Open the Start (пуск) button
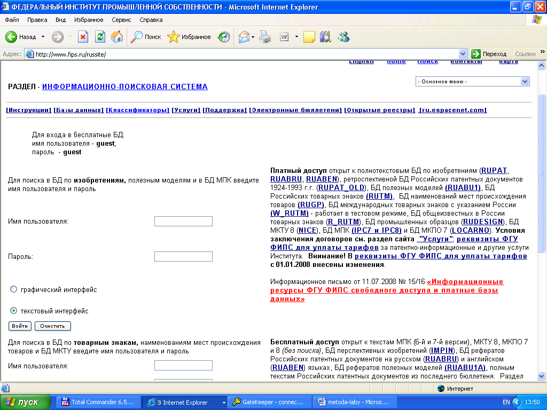Image resolution: width=547 pixels, height=410 pixels. click(25, 403)
